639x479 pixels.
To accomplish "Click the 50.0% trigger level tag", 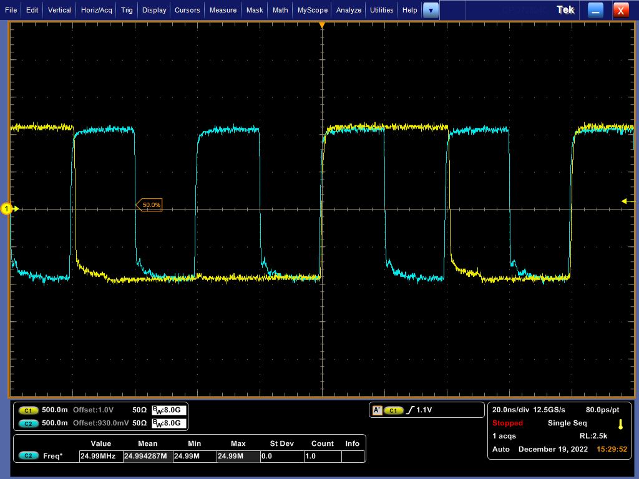I will (x=150, y=204).
